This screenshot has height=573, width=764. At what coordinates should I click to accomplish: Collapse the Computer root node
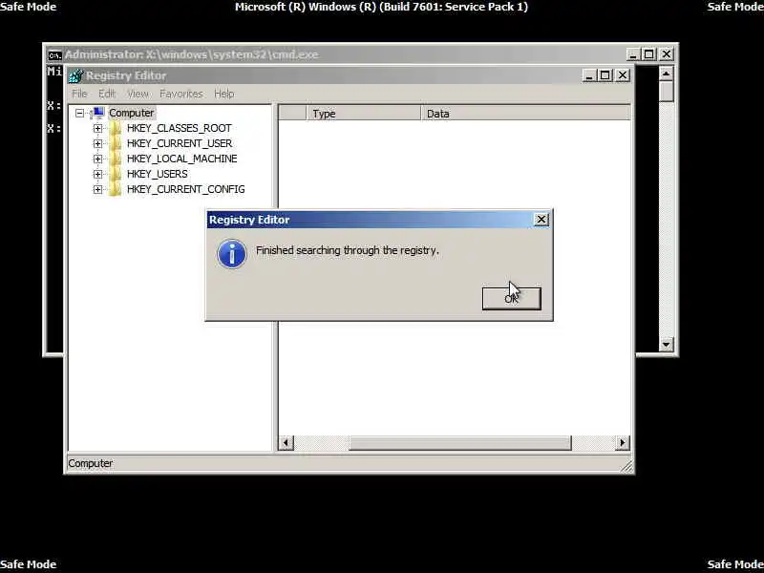click(x=79, y=113)
